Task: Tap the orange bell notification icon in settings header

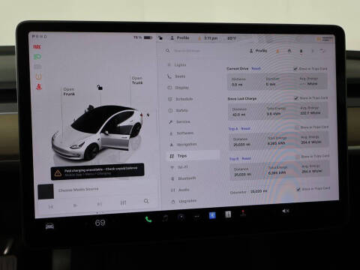Action: point(277,51)
